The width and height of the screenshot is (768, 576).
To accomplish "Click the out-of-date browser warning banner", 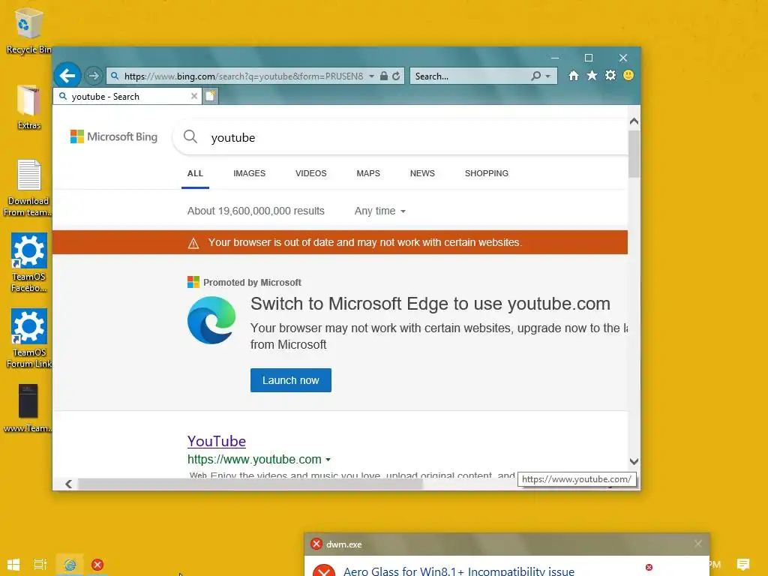I will tap(340, 242).
